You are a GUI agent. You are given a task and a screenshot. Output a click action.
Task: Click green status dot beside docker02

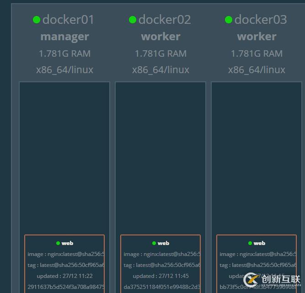click(x=133, y=20)
